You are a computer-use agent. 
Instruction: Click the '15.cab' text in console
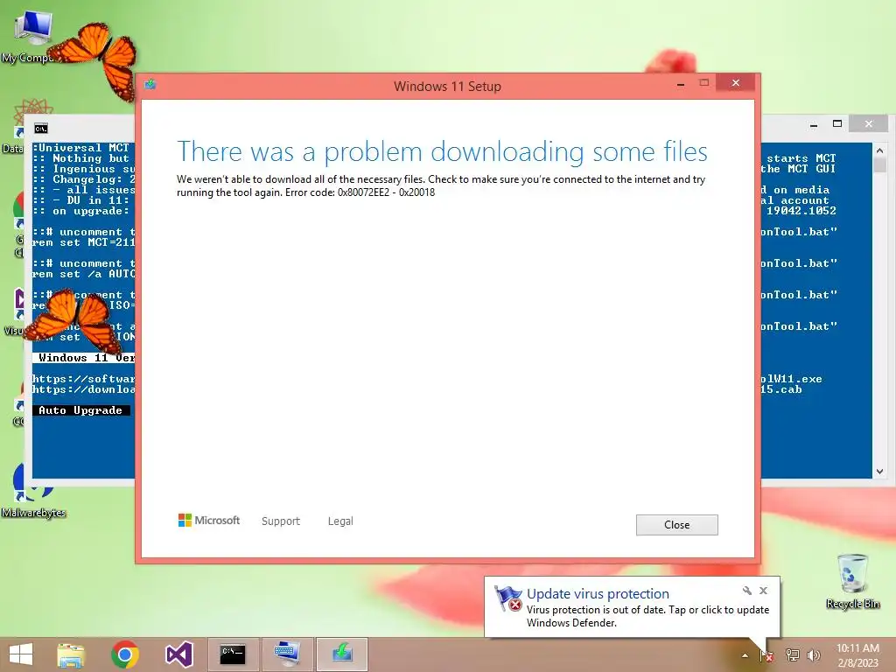781,389
